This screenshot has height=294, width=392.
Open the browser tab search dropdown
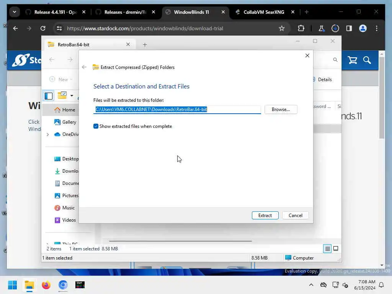click(x=15, y=12)
